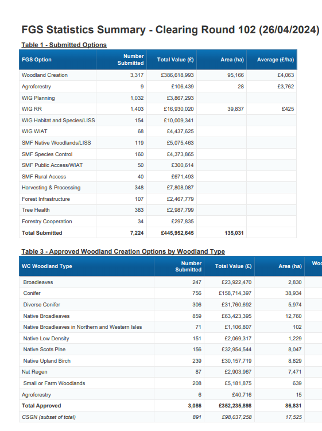This screenshot has width=322, height=431.
Task: Click the Total Approved row label
Action: (41, 406)
